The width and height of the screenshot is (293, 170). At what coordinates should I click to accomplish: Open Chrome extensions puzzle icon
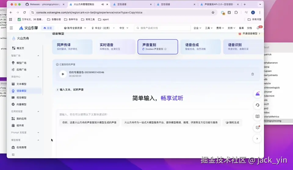236,12
